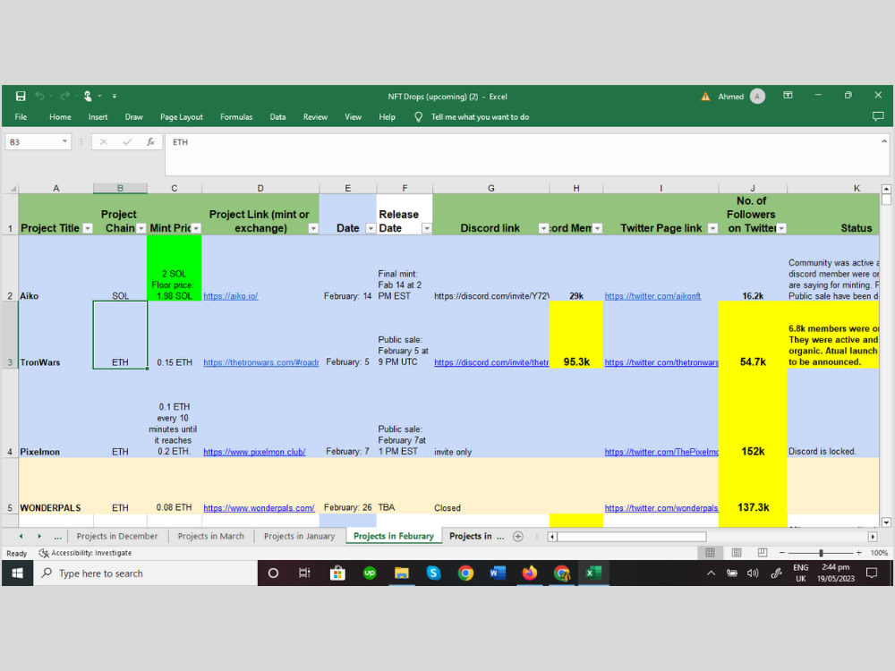895x671 pixels.
Task: Click the Cancel X in formula bar
Action: (x=103, y=141)
